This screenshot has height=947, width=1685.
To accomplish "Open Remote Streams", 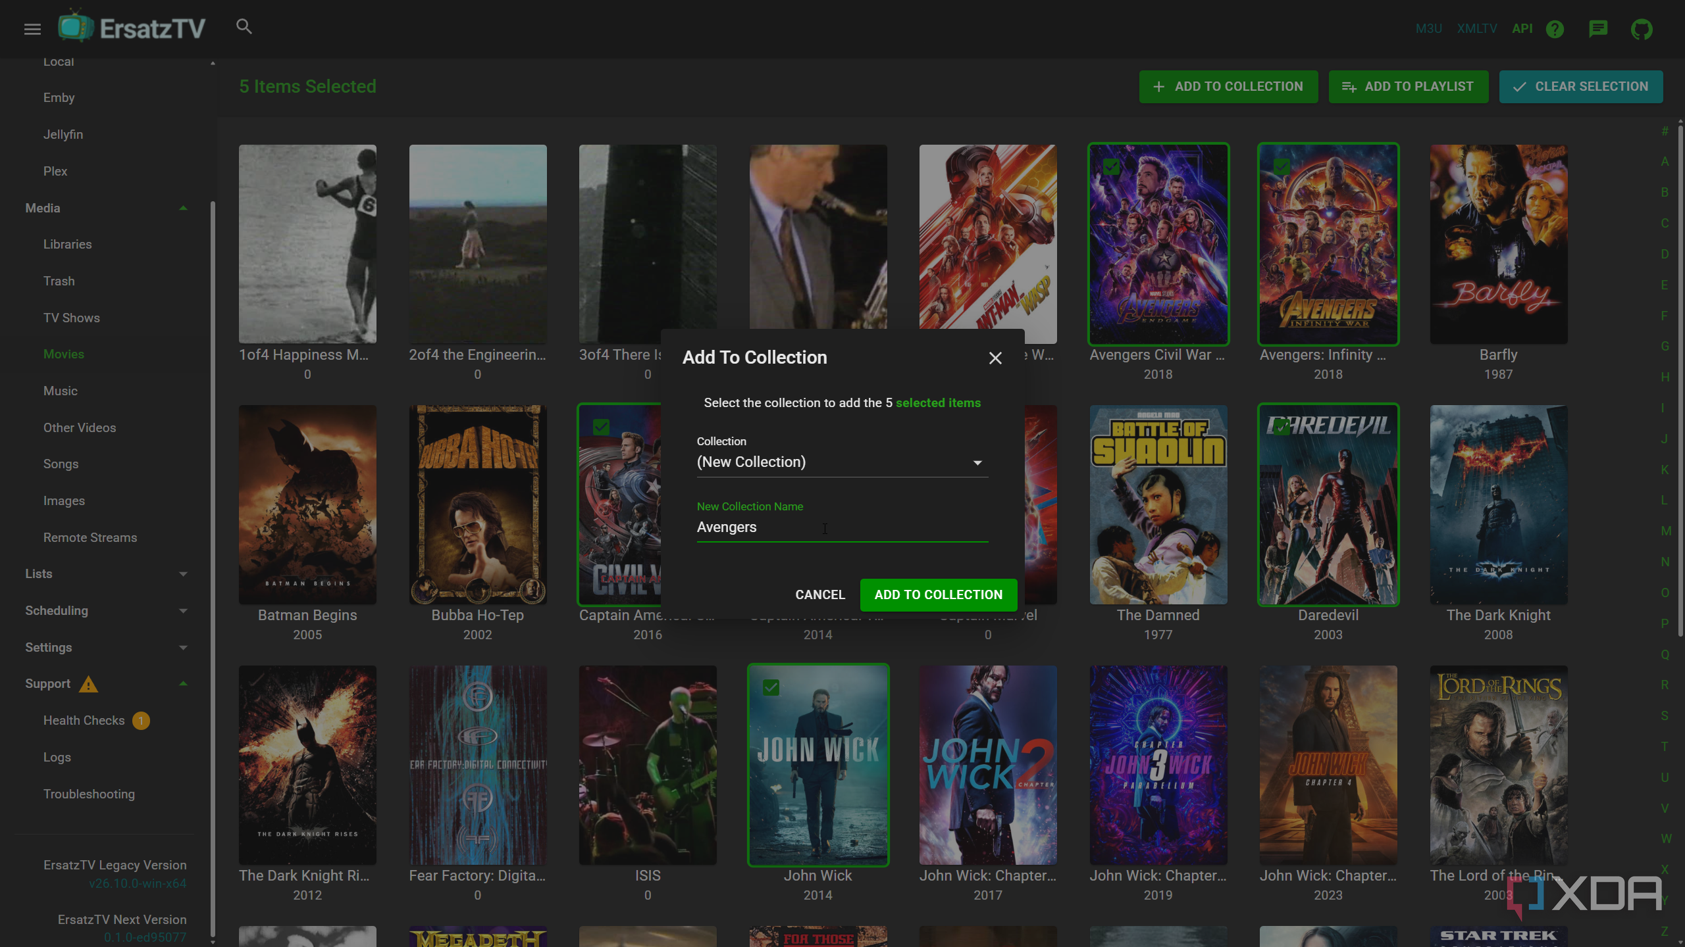I will click(90, 537).
